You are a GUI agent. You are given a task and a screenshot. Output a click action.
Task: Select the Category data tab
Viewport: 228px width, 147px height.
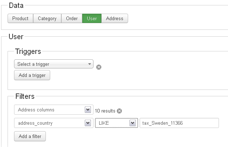pos(47,18)
